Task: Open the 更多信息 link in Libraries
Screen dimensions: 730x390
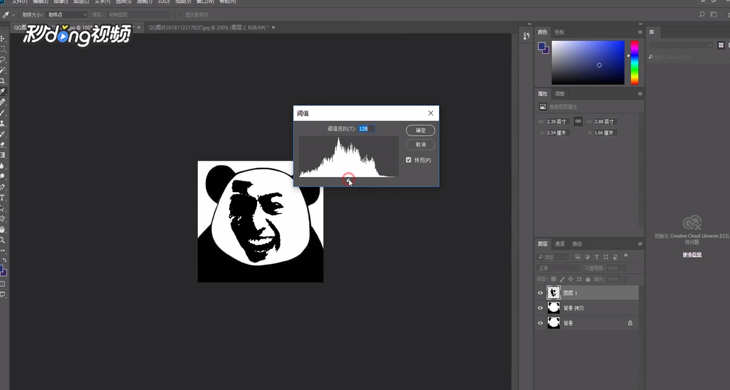Action: pyautogui.click(x=692, y=255)
